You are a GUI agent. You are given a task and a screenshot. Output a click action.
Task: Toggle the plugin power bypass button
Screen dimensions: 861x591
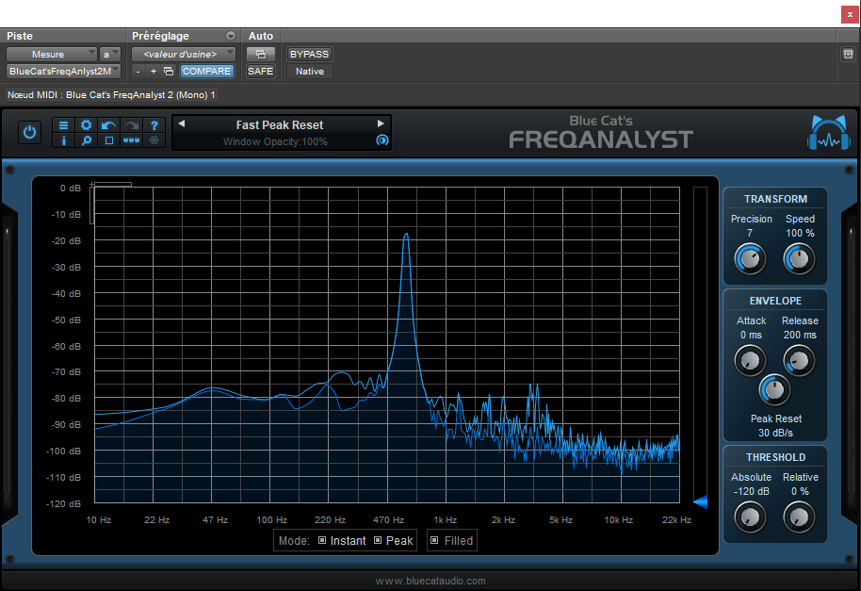coord(29,132)
